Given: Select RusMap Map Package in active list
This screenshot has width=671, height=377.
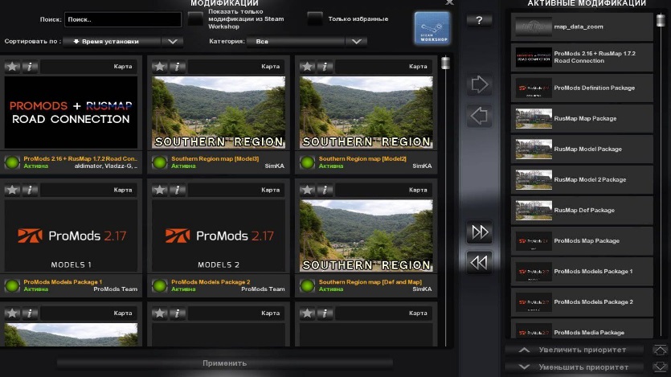Looking at the screenshot, I should tap(583, 118).
